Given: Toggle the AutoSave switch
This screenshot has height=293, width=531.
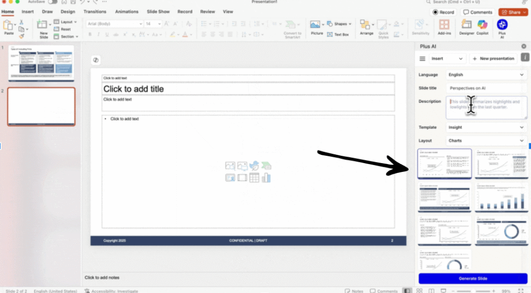Looking at the screenshot, I should pyautogui.click(x=52, y=2).
